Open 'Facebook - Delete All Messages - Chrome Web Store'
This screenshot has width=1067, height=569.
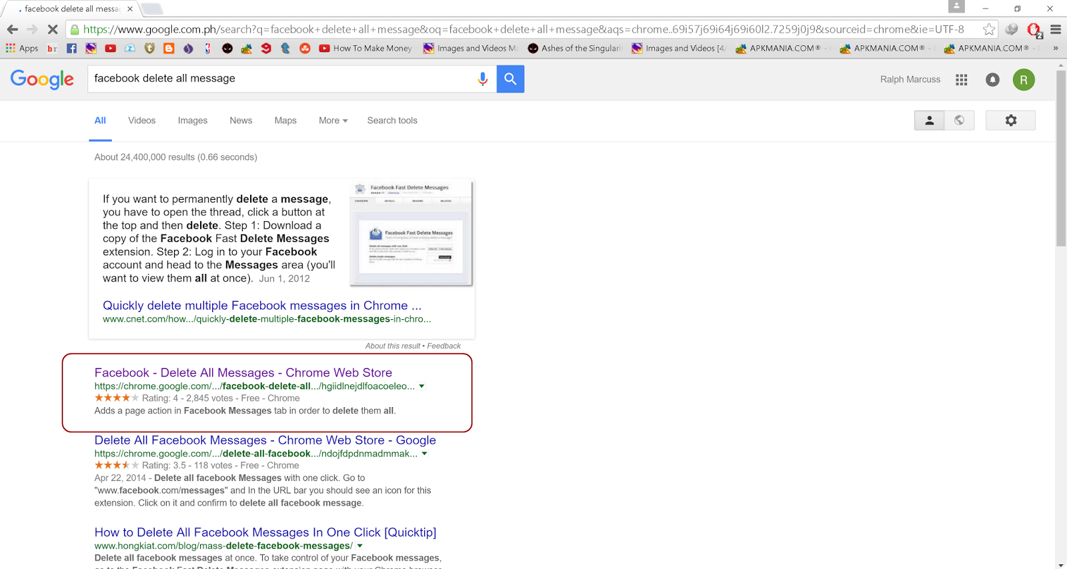pyautogui.click(x=243, y=372)
